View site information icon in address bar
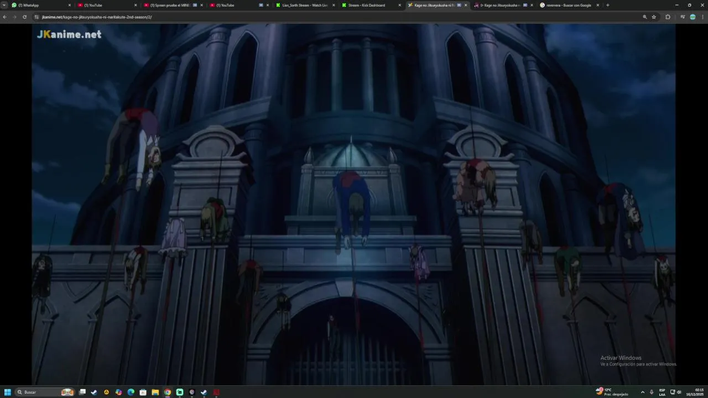The height and width of the screenshot is (398, 708). click(x=37, y=17)
